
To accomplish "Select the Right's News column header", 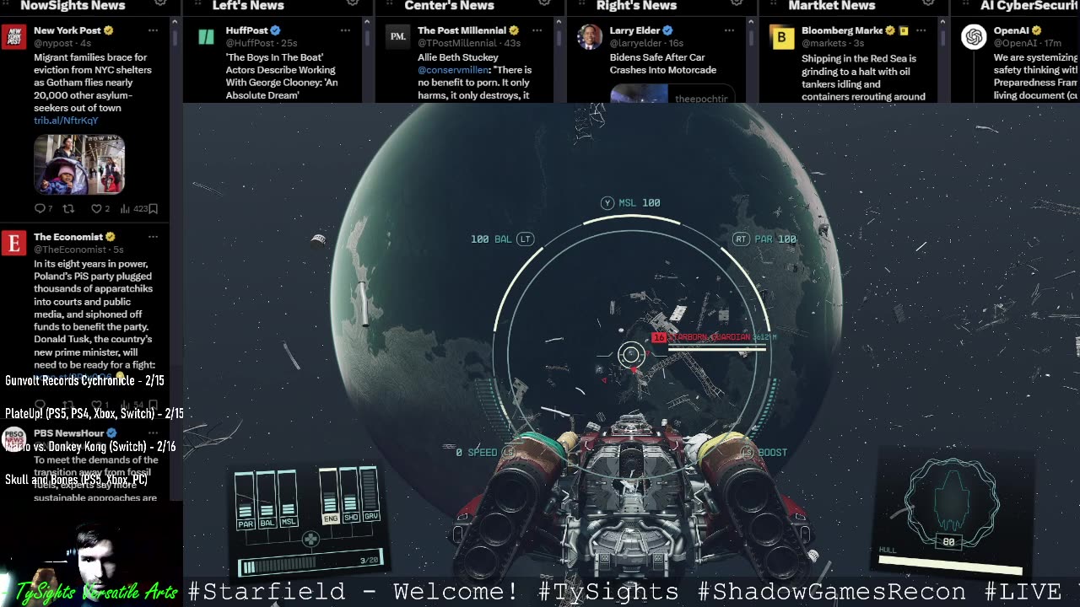I will coord(636,5).
